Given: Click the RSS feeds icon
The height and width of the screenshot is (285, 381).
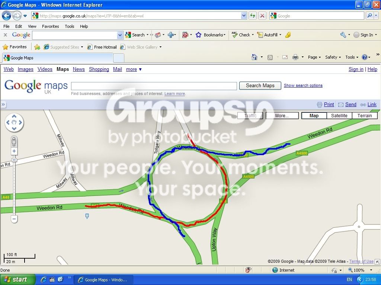Looking at the screenshot, I should pos(270,57).
